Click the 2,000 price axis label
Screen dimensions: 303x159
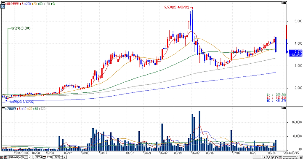pos(298,88)
